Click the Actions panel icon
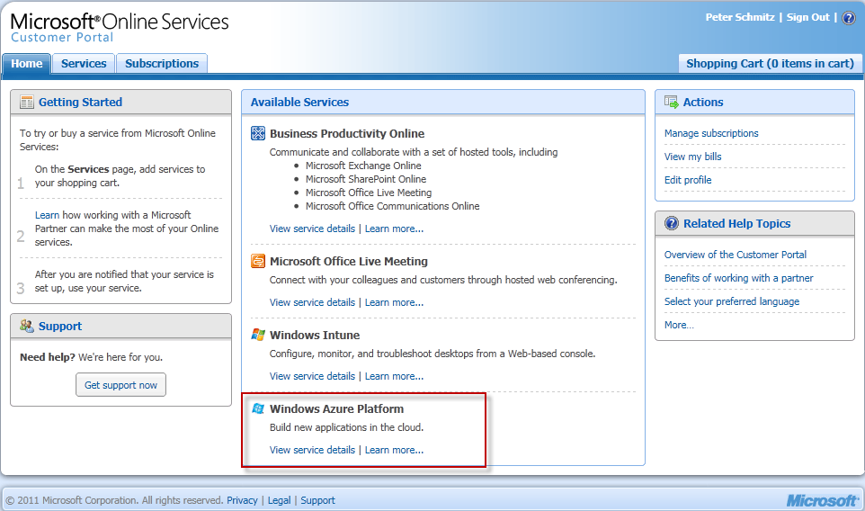The height and width of the screenshot is (511, 865). pos(672,102)
